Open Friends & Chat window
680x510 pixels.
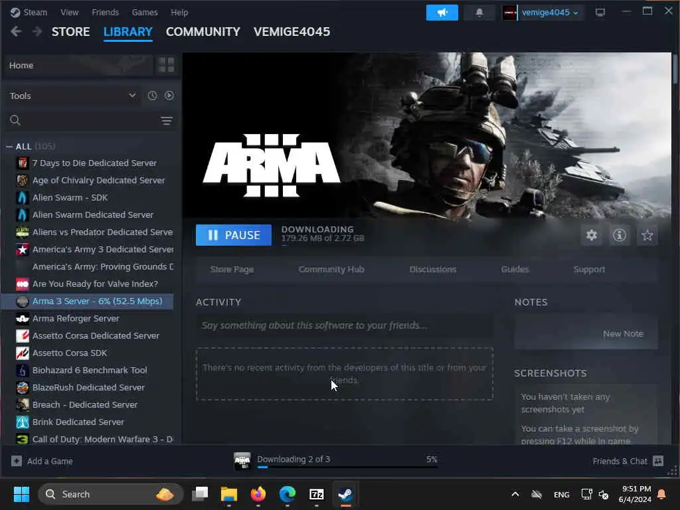628,461
